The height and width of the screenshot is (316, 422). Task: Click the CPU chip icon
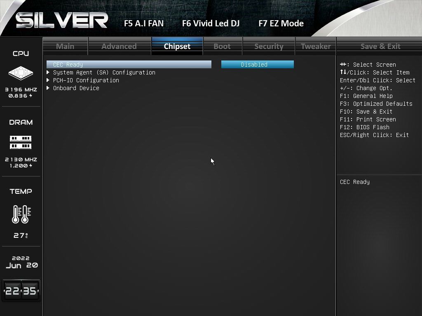[x=21, y=73]
